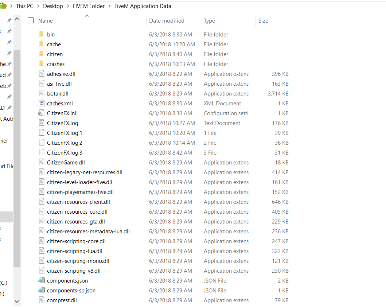Select the citizen-resources-client.dll icon
The height and width of the screenshot is (307, 386).
click(x=42, y=201)
